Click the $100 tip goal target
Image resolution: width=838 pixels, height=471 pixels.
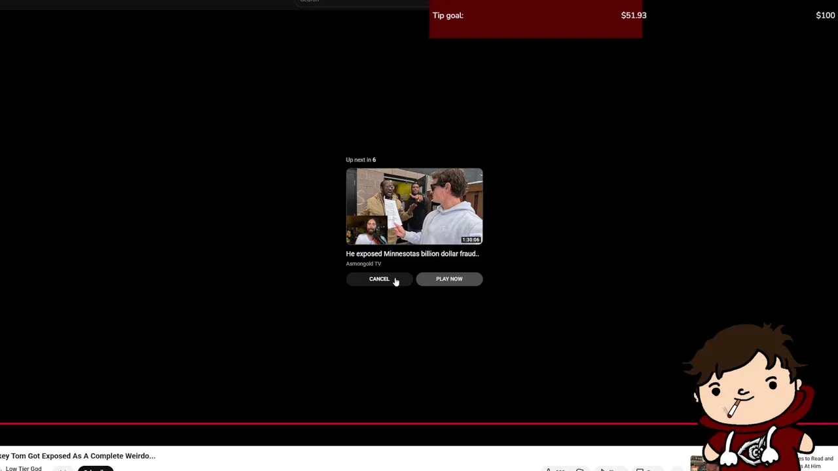825,15
